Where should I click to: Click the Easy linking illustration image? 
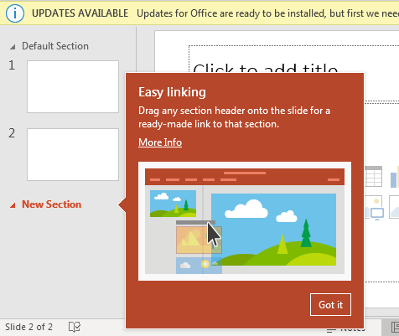click(245, 221)
